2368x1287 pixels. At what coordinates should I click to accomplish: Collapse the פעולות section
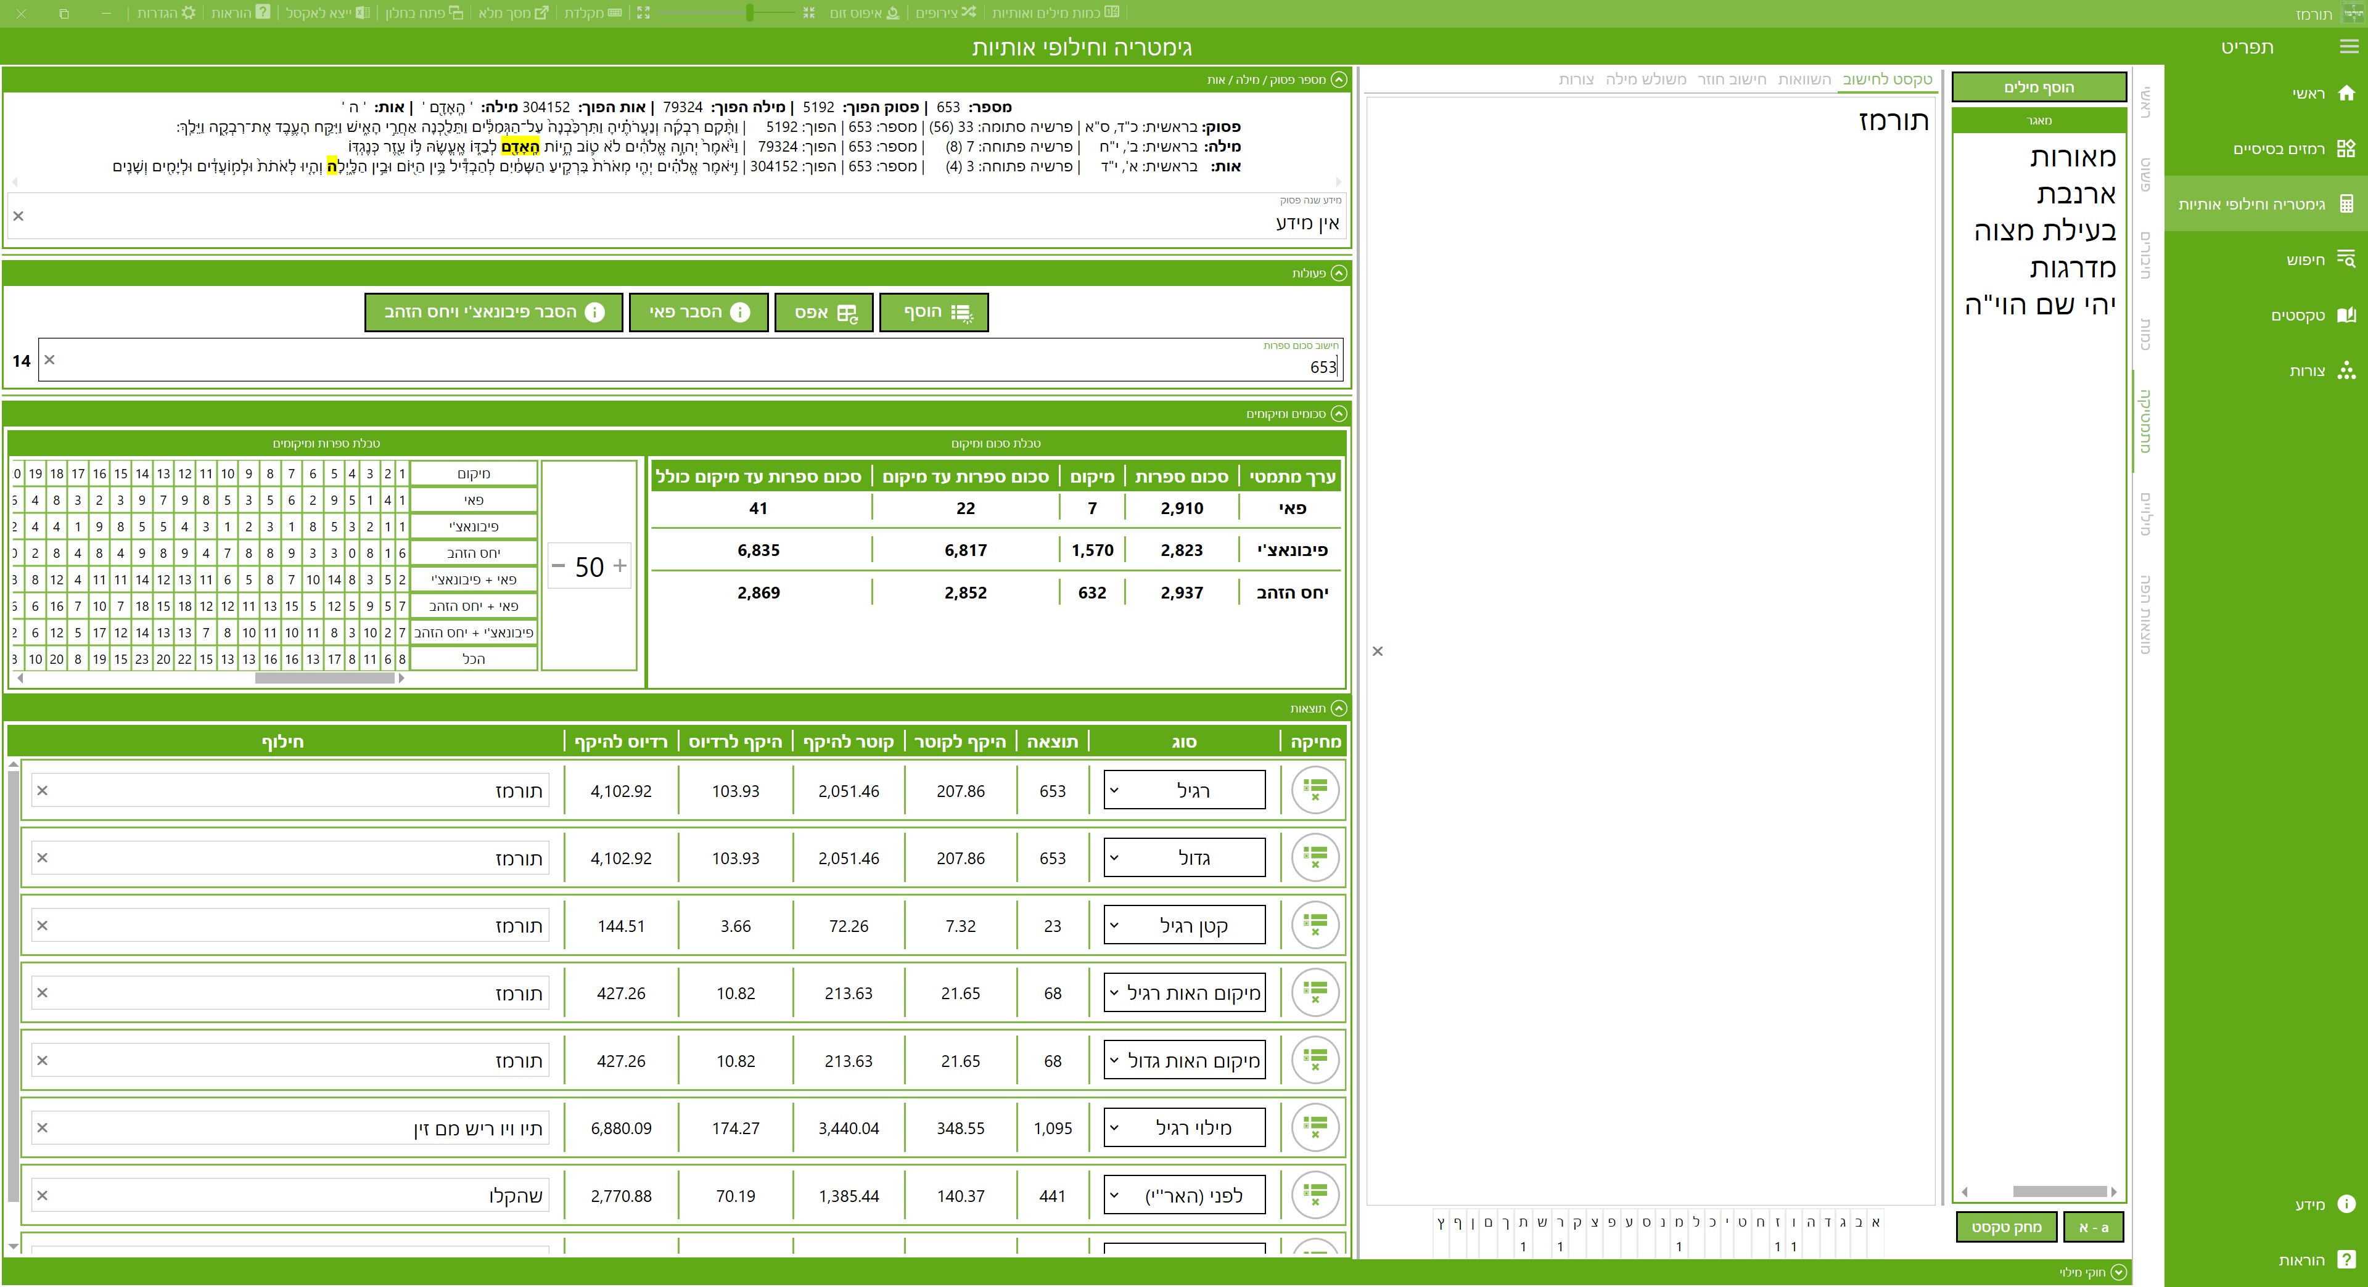pyautogui.click(x=1338, y=273)
